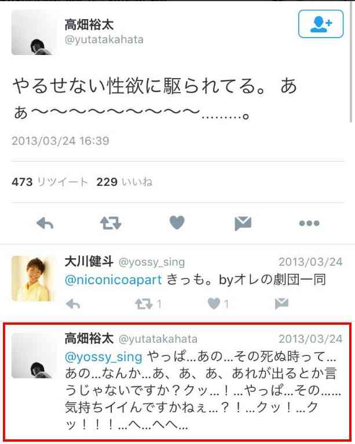The height and width of the screenshot is (444, 355).
Task: Like 大川健斗's reply heart
Action: point(214,304)
